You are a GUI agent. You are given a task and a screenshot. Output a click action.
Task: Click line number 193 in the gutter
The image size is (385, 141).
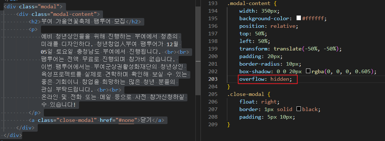click(x=213, y=3)
